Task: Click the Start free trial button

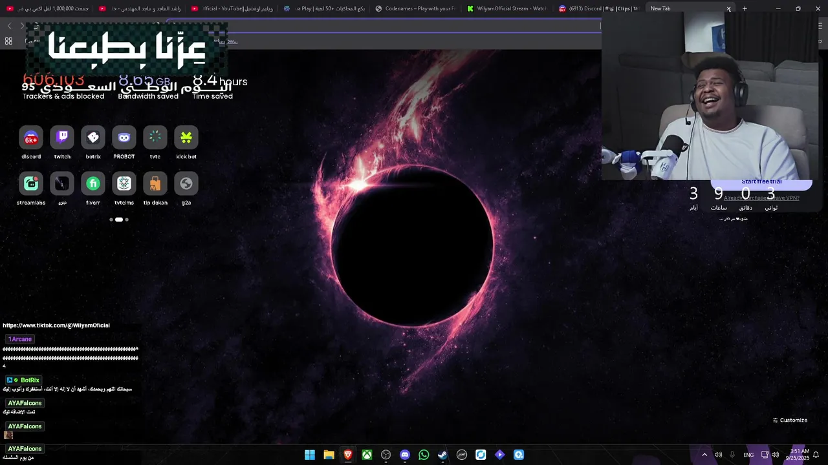Action: [x=761, y=183]
